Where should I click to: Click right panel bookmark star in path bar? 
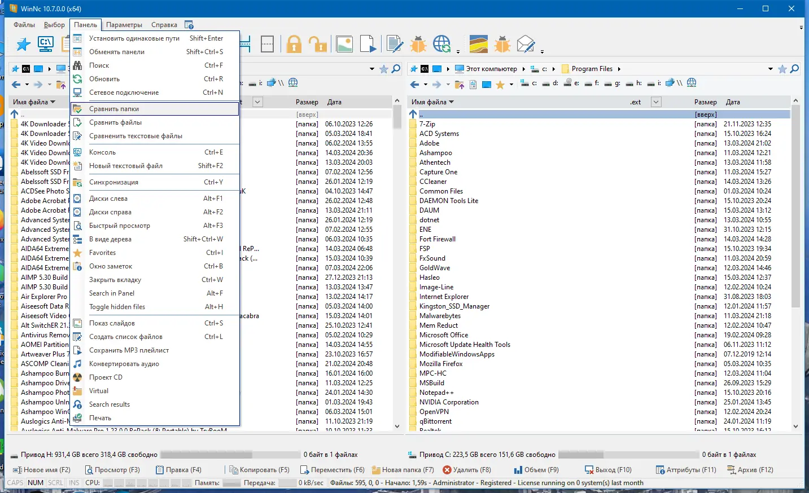(782, 69)
